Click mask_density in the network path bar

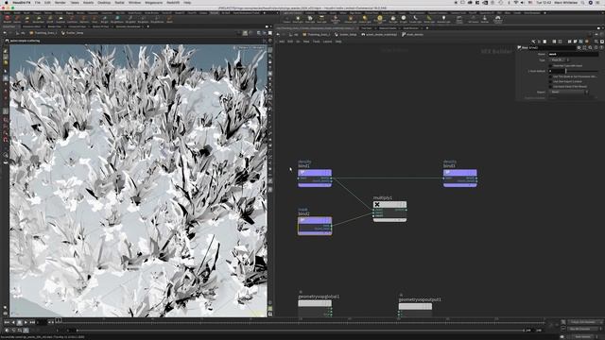pyautogui.click(x=412, y=34)
